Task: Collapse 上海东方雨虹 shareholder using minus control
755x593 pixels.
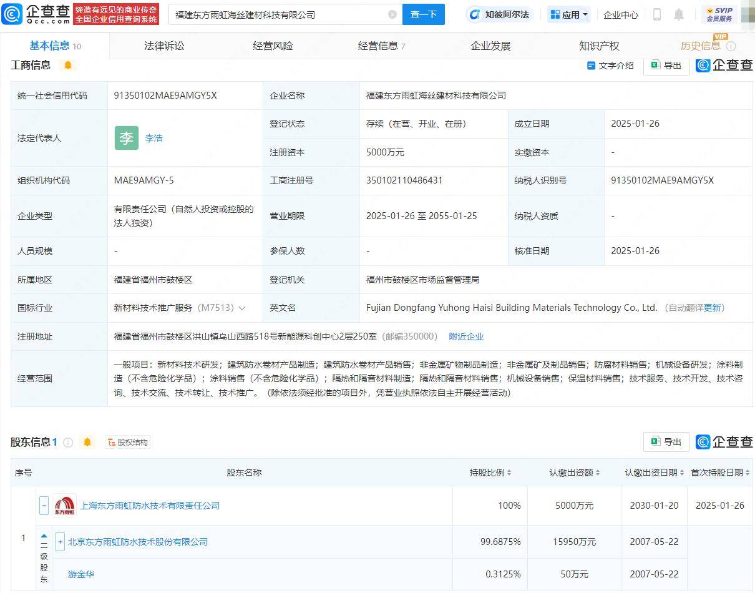Action: pyautogui.click(x=44, y=506)
